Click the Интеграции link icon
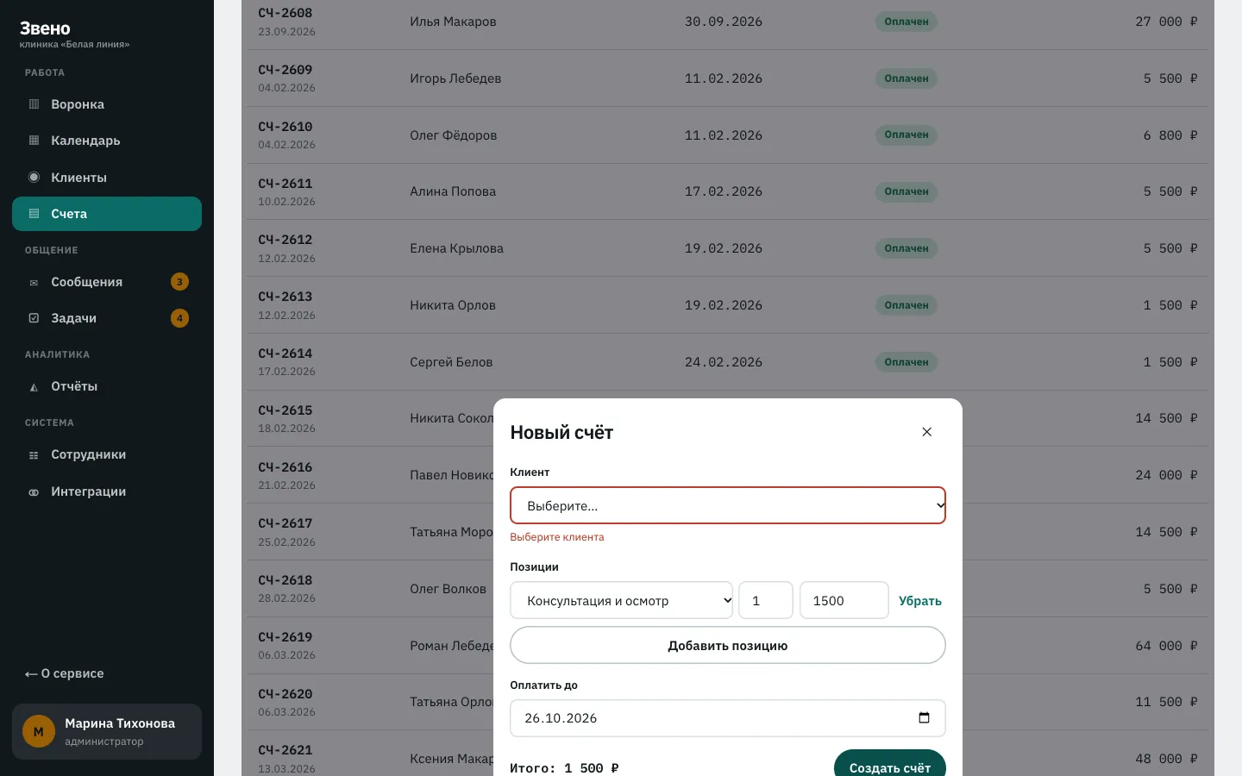Viewport: 1242px width, 776px height. click(34, 492)
